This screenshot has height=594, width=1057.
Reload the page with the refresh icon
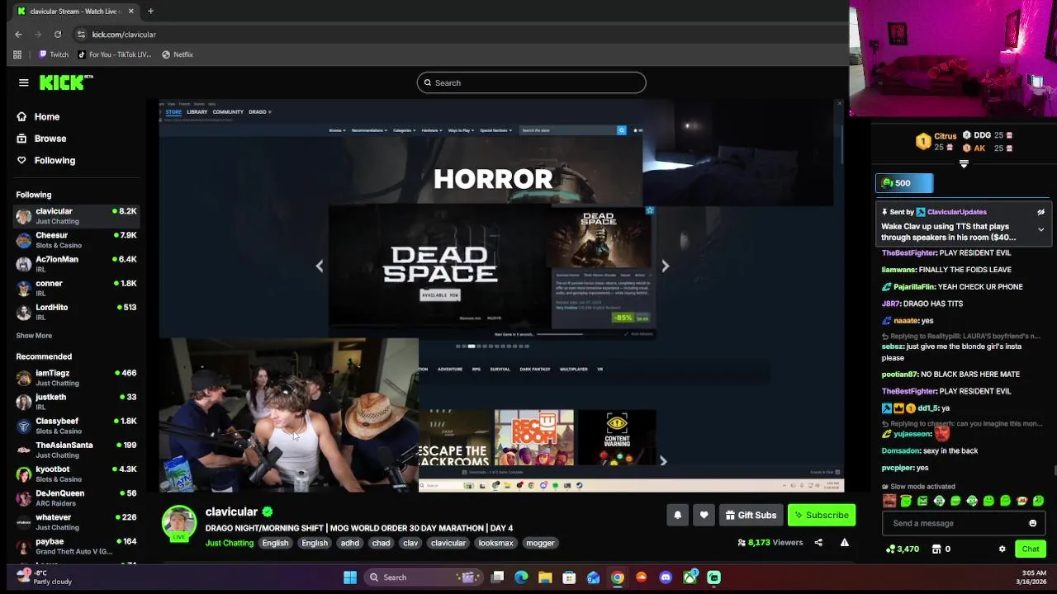coord(58,35)
